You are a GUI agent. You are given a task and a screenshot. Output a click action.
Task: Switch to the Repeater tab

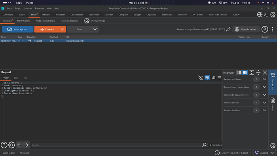[60, 15]
